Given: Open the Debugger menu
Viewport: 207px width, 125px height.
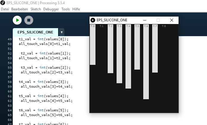Looking at the screenshot, I should (x=51, y=9).
